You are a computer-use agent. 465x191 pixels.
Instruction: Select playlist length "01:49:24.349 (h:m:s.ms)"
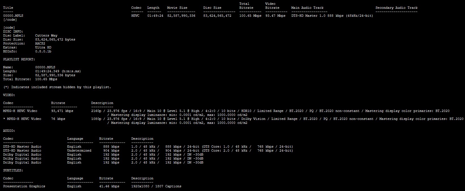[58, 71]
